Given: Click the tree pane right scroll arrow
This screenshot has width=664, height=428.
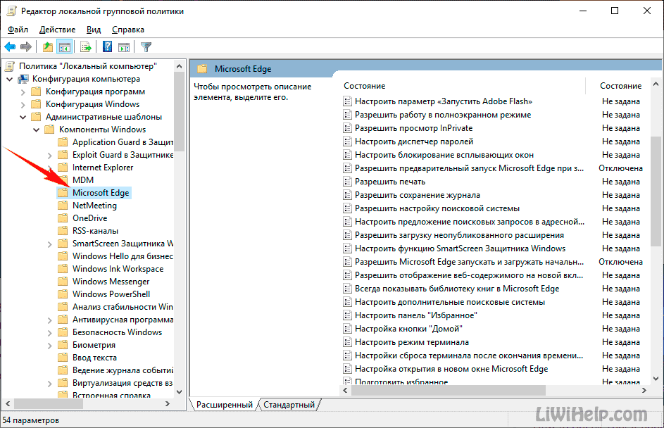Looking at the screenshot, I should click(x=168, y=404).
